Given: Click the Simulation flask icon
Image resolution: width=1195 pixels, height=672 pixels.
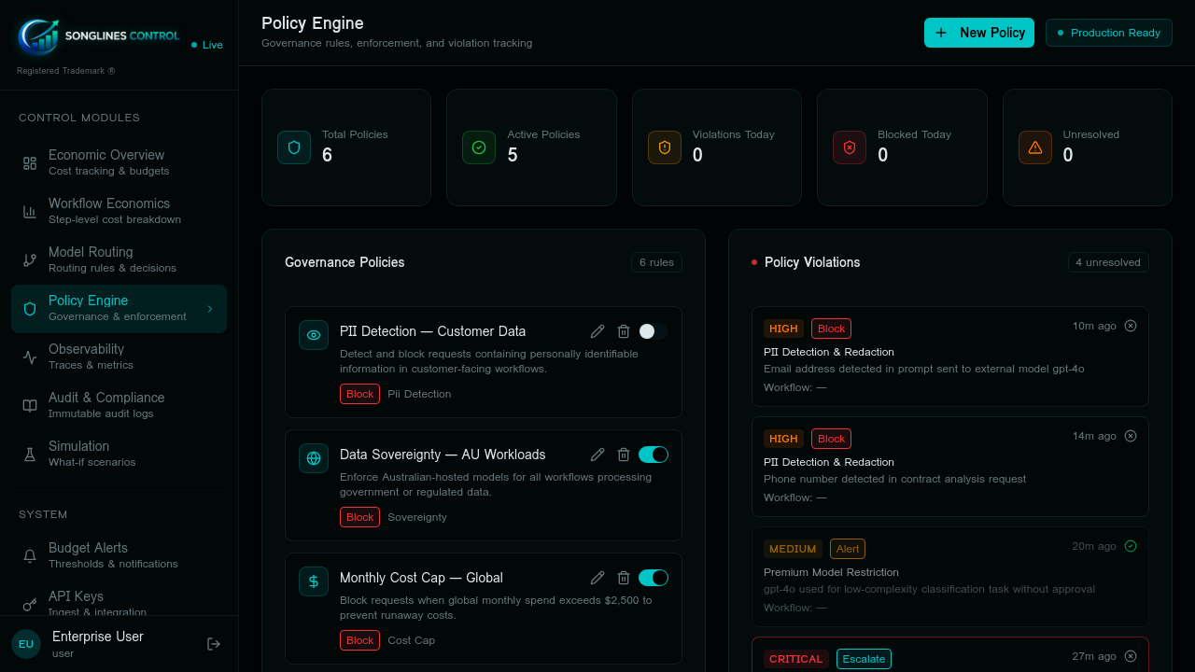Looking at the screenshot, I should pos(30,455).
